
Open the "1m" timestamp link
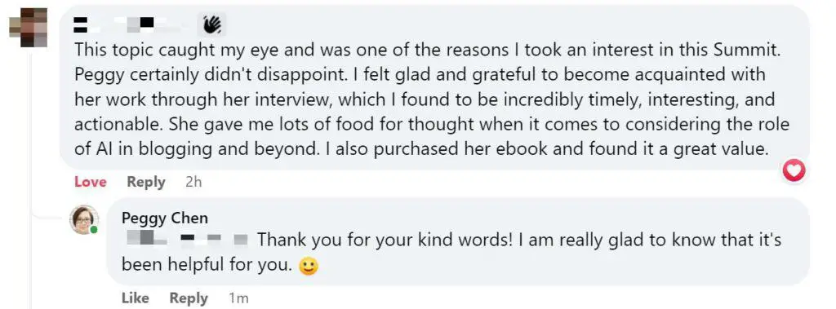(x=238, y=298)
